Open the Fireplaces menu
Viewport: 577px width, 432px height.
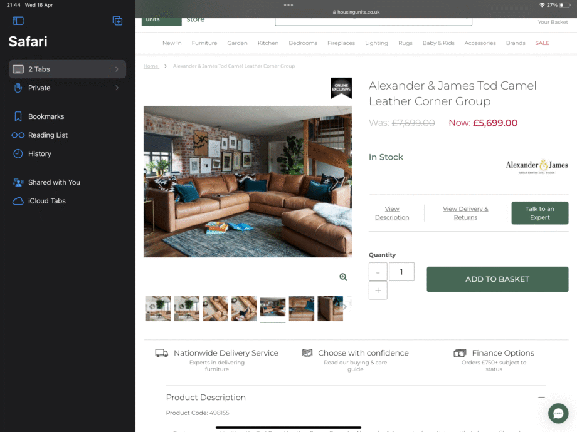(341, 43)
